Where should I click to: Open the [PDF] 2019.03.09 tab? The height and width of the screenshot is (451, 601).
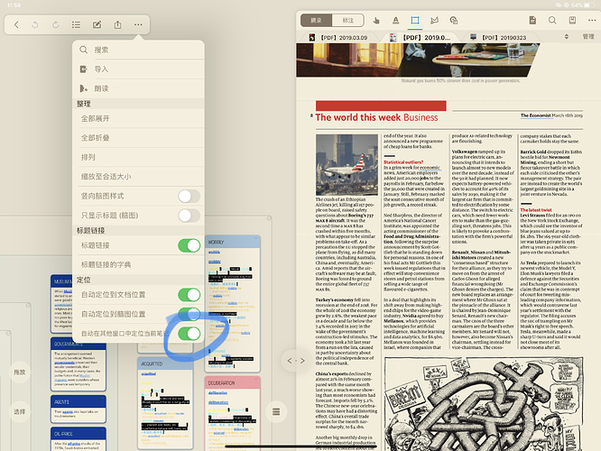[x=338, y=37]
